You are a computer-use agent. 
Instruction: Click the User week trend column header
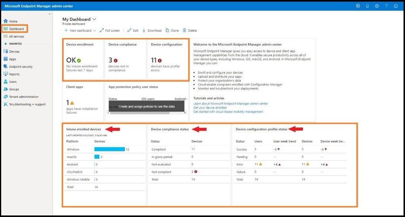click(285, 141)
